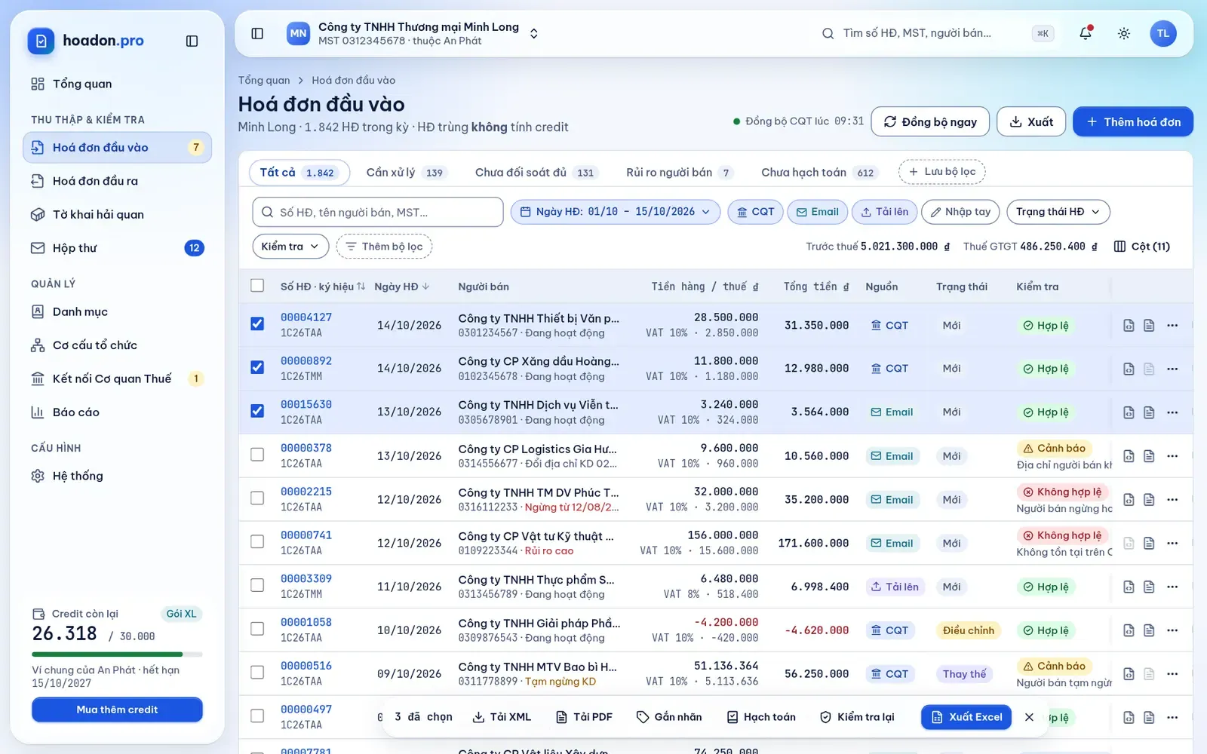Viewport: 1207px width, 754px height.
Task: Toggle Email source filter chip
Action: coord(818,212)
